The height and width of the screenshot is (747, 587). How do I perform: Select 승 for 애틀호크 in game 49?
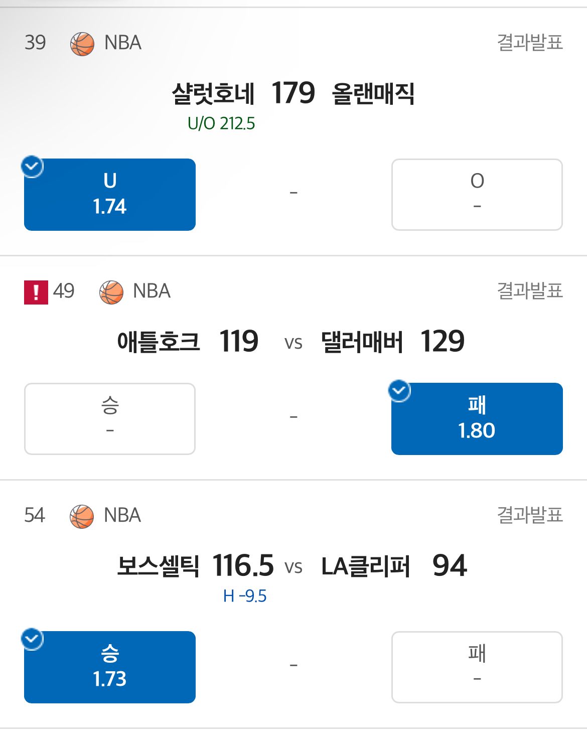[x=110, y=419]
